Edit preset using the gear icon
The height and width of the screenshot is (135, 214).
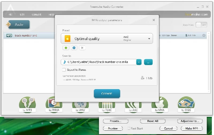click(x=74, y=48)
